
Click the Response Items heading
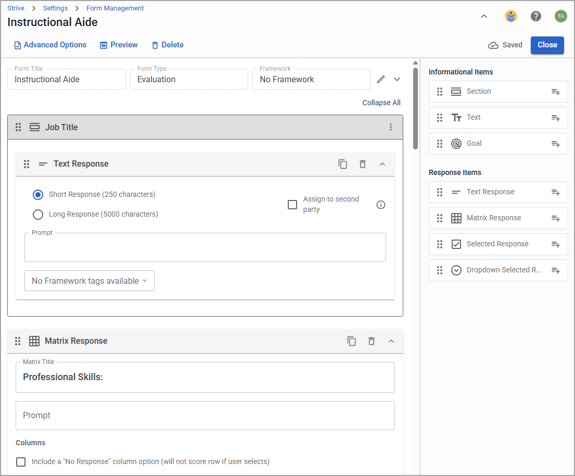click(x=455, y=172)
